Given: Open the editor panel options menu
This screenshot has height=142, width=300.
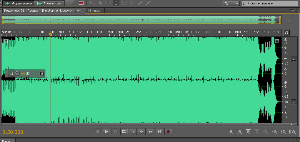Looking at the screenshot, I should click(292, 10).
